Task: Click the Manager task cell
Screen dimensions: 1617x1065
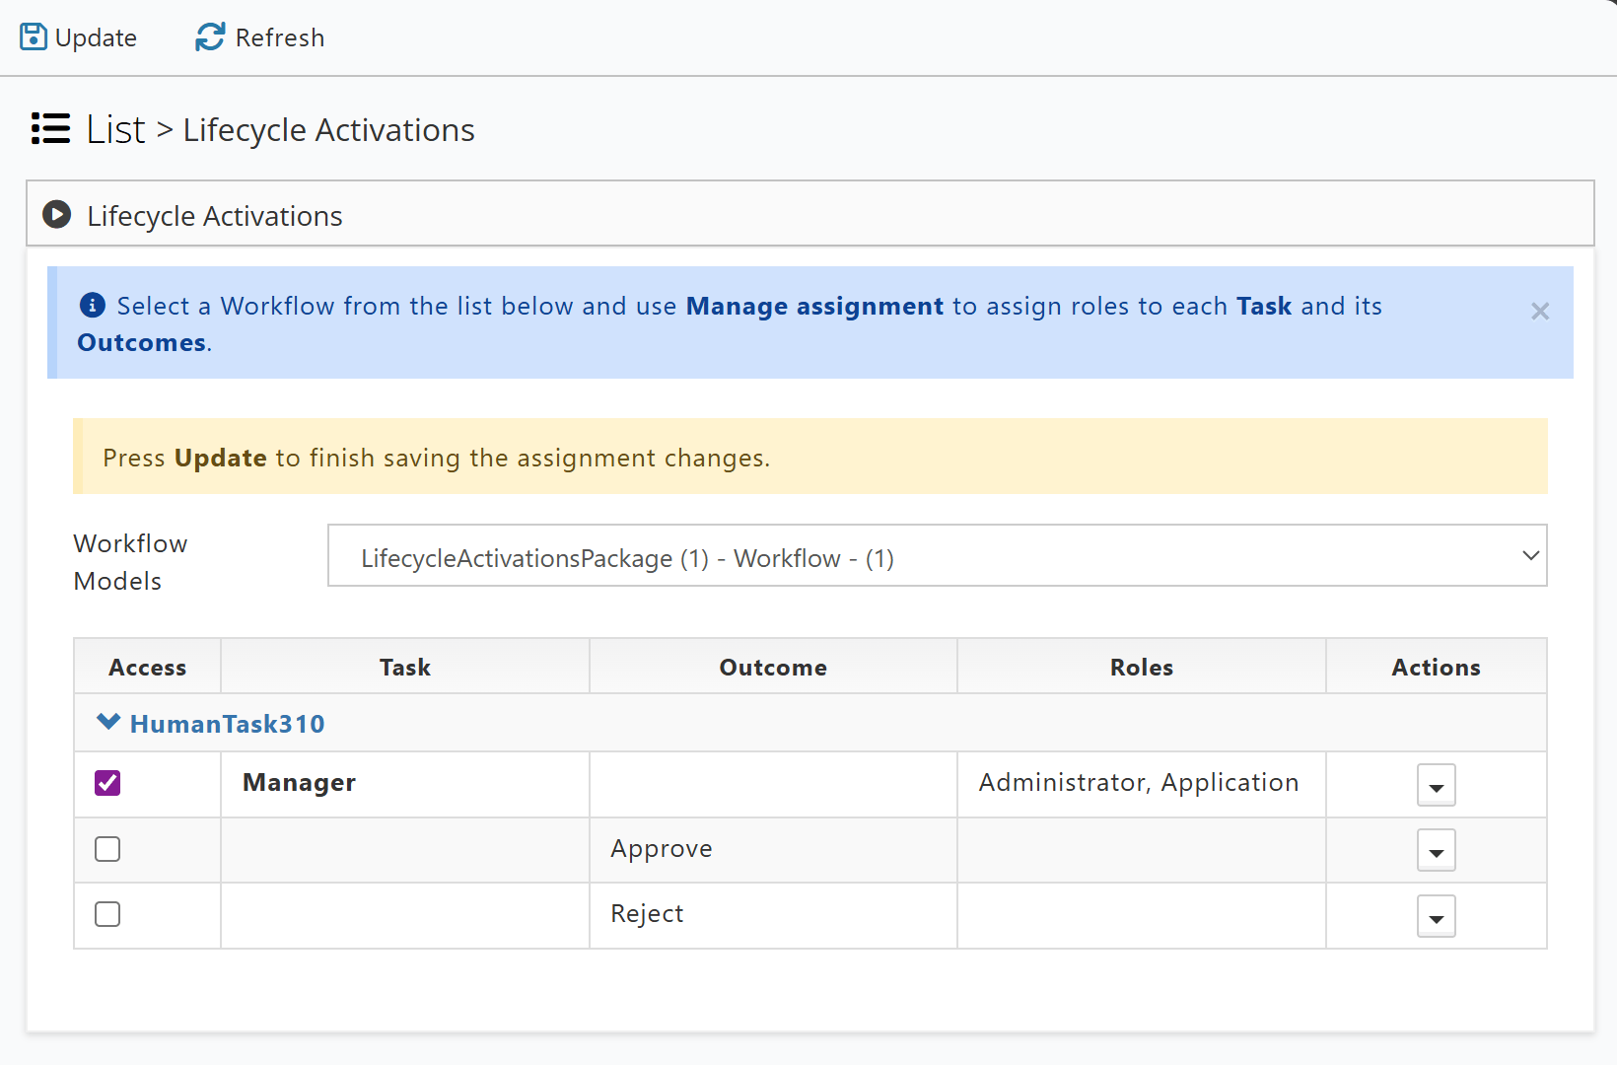Action: [x=405, y=784]
